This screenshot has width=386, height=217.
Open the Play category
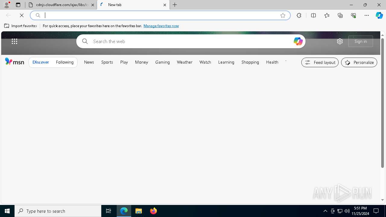coord(124,62)
